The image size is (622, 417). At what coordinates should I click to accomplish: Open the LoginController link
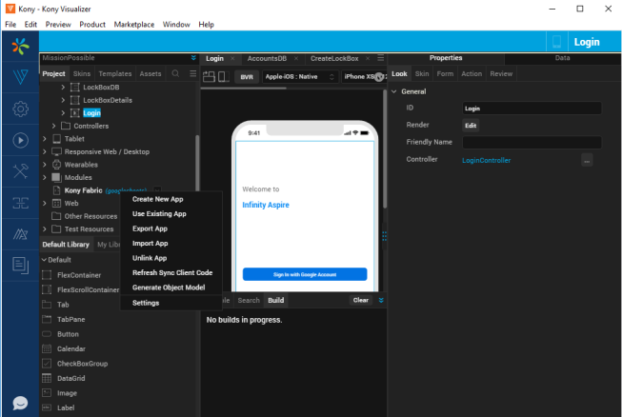(487, 160)
